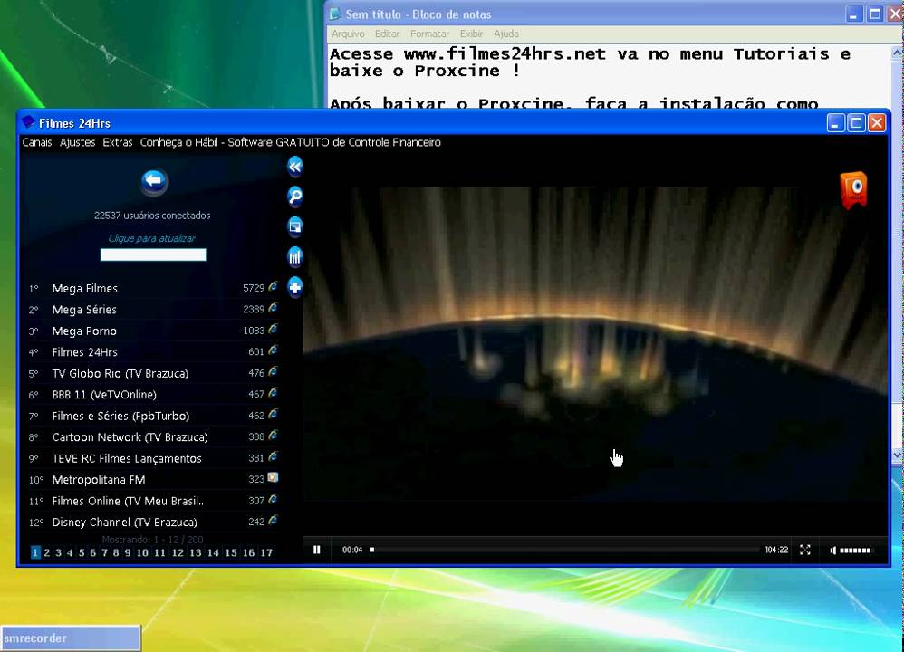The image size is (904, 652).
Task: Select TEVE RC Filmes Lançamentos channel
Action: point(153,458)
